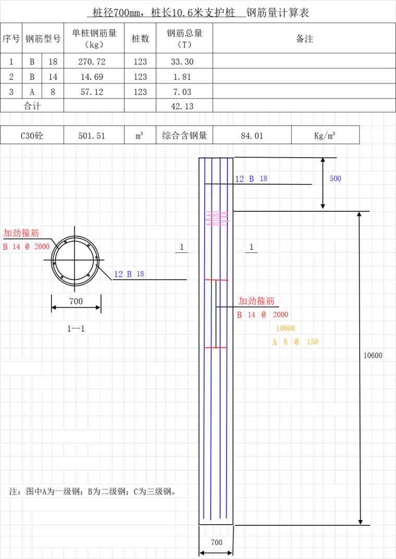Select the C30砼 cell

[32, 136]
